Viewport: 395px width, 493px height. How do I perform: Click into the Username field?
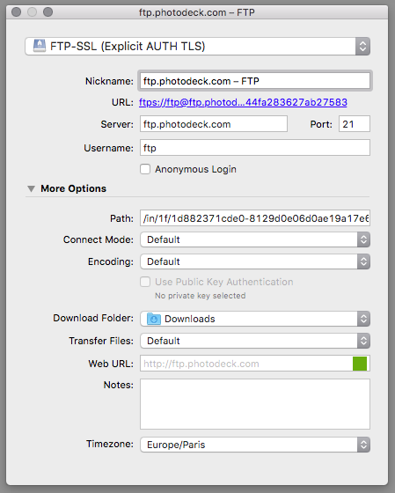[x=255, y=148]
